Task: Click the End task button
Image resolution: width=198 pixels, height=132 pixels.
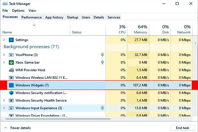Action: [182, 128]
